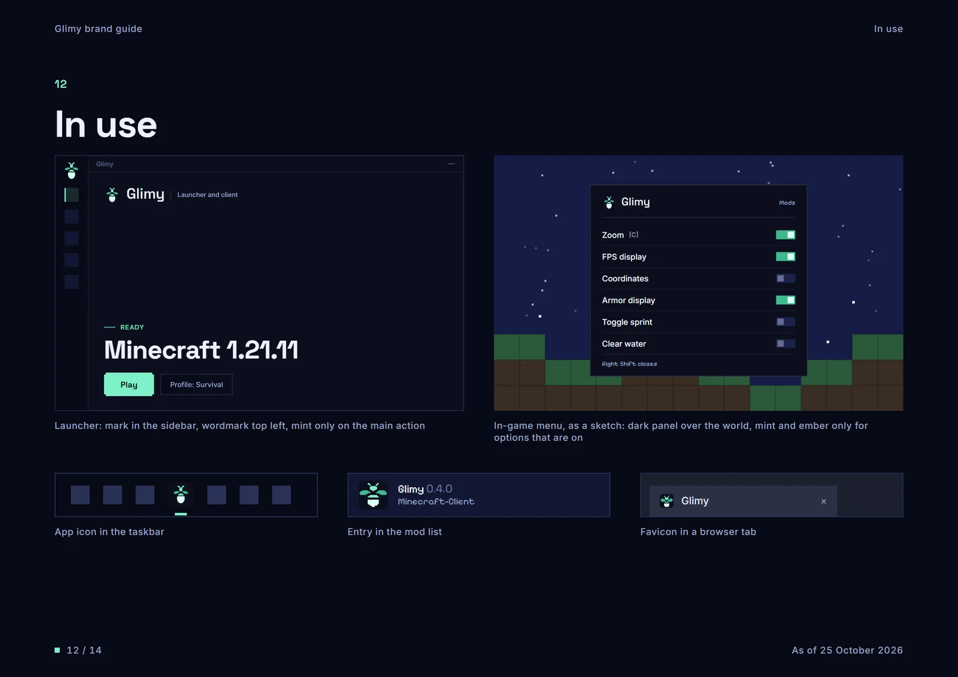Select the highlighted first sidebar item

[x=71, y=195]
